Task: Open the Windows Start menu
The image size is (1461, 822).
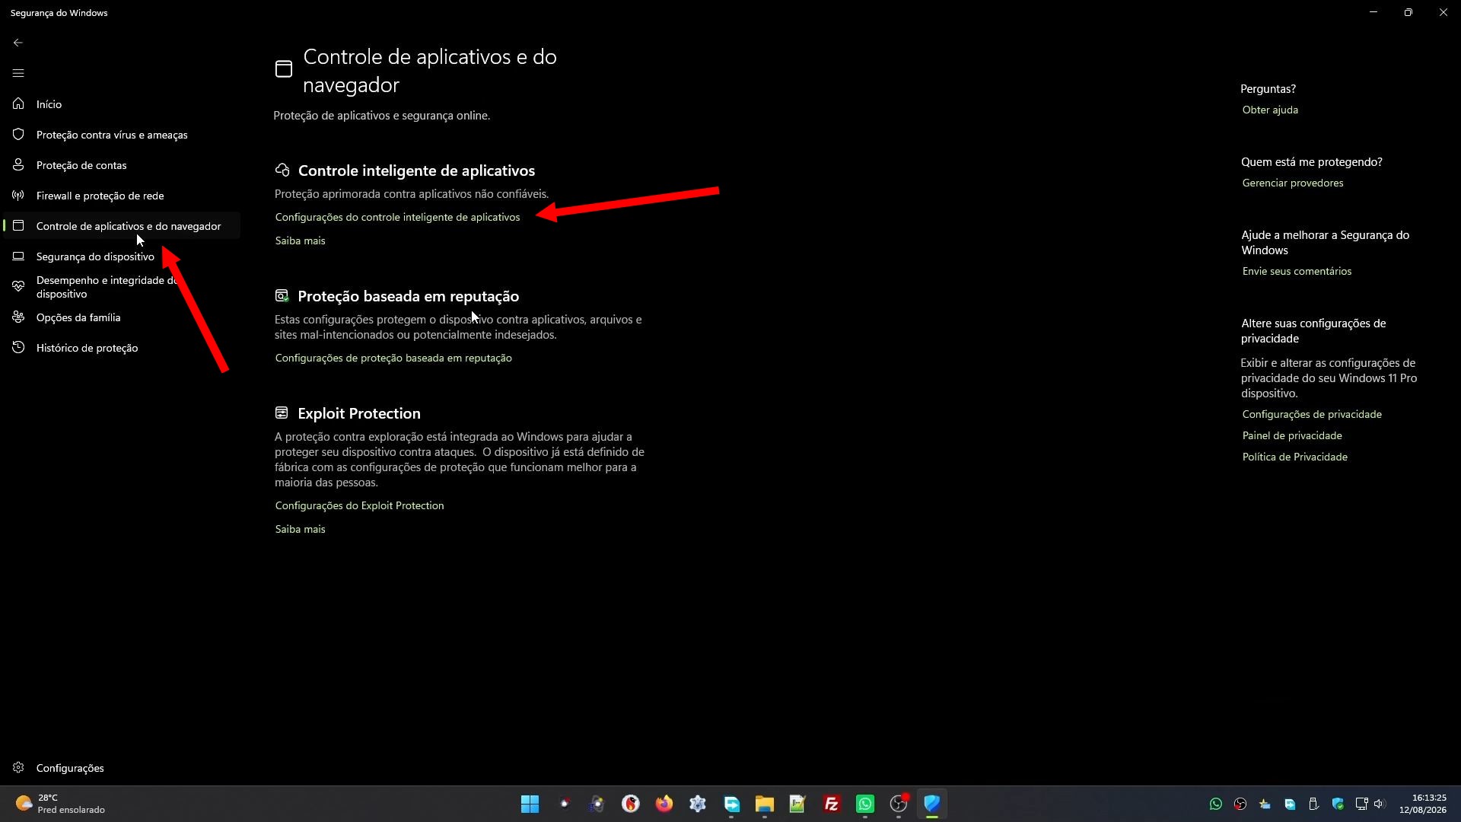Action: (x=530, y=804)
